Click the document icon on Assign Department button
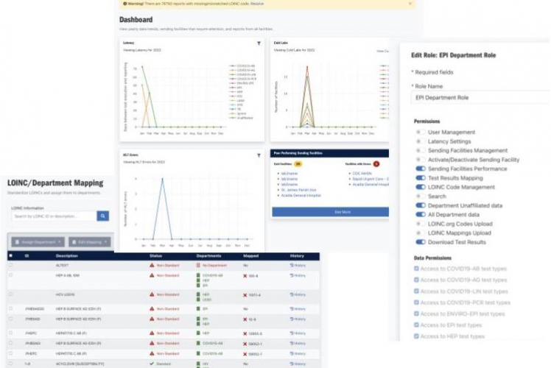 (17, 242)
